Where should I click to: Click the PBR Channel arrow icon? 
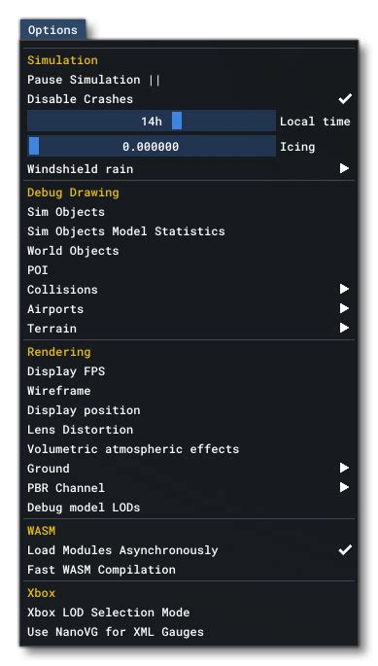click(x=344, y=488)
